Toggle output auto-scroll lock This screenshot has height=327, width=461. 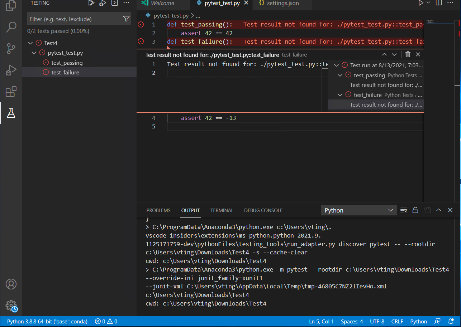click(415, 210)
